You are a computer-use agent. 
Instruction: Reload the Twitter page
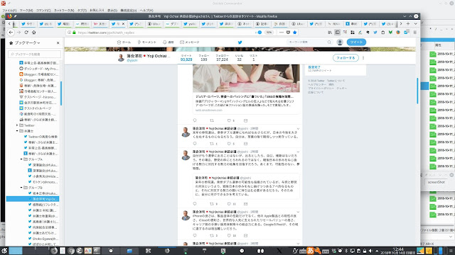[26, 33]
